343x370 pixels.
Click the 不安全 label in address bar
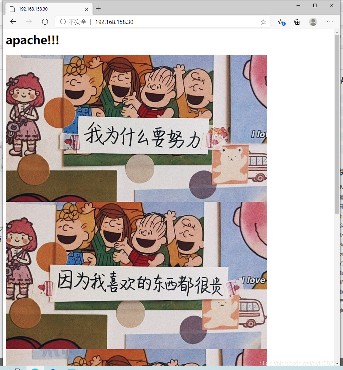[77, 22]
